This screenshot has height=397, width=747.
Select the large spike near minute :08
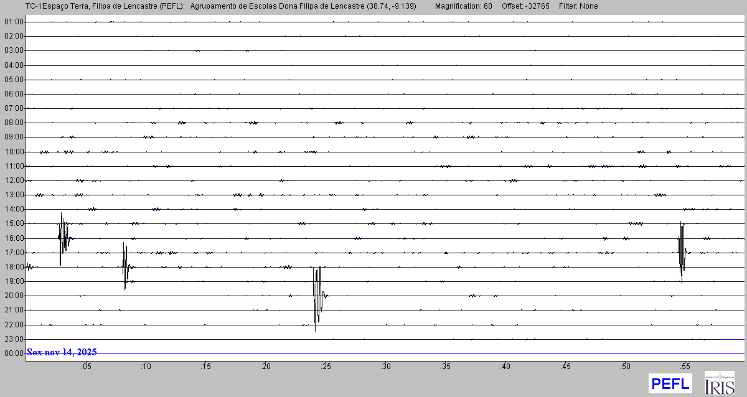pyautogui.click(x=126, y=266)
